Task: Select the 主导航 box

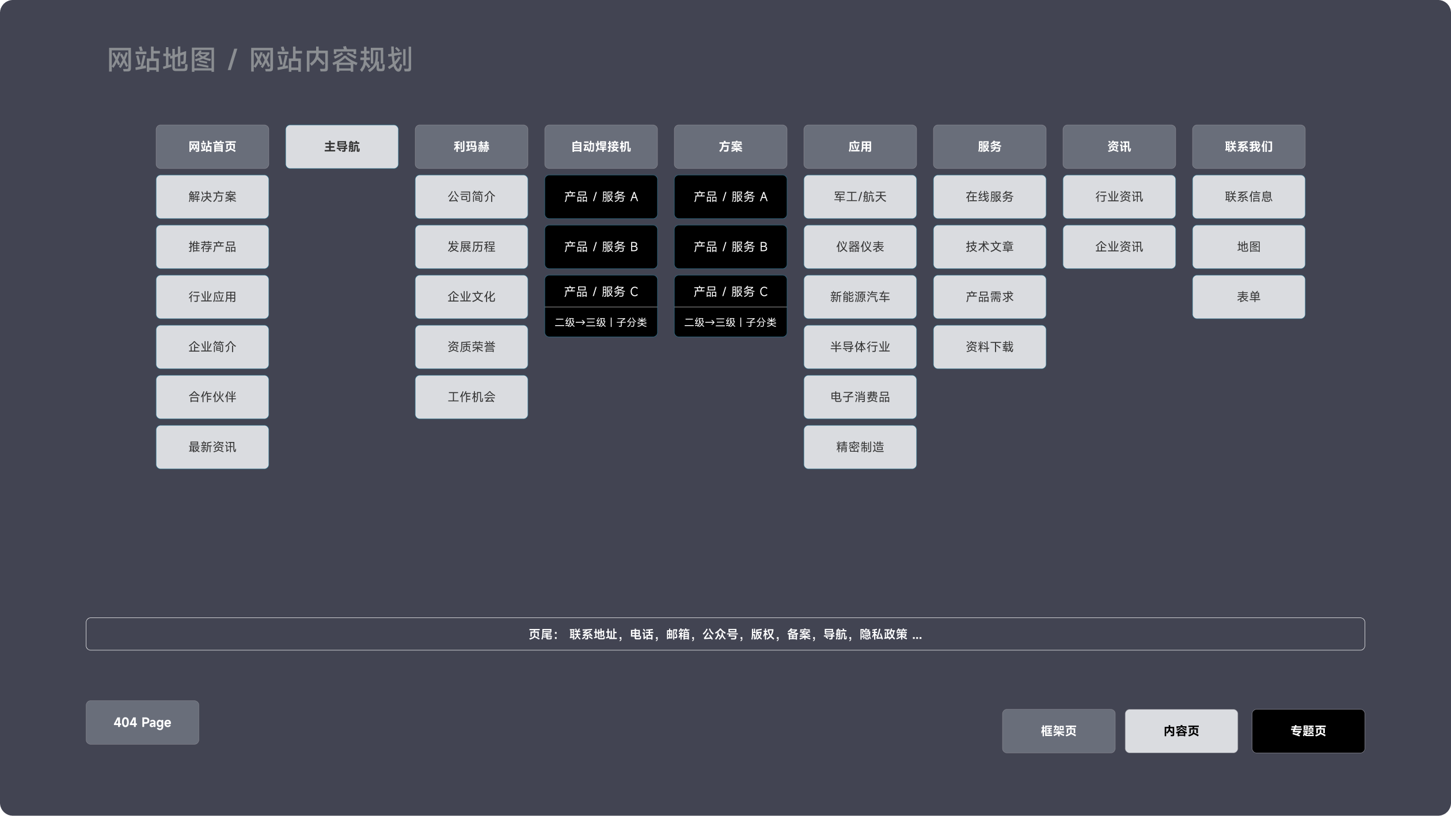Action: (x=341, y=147)
